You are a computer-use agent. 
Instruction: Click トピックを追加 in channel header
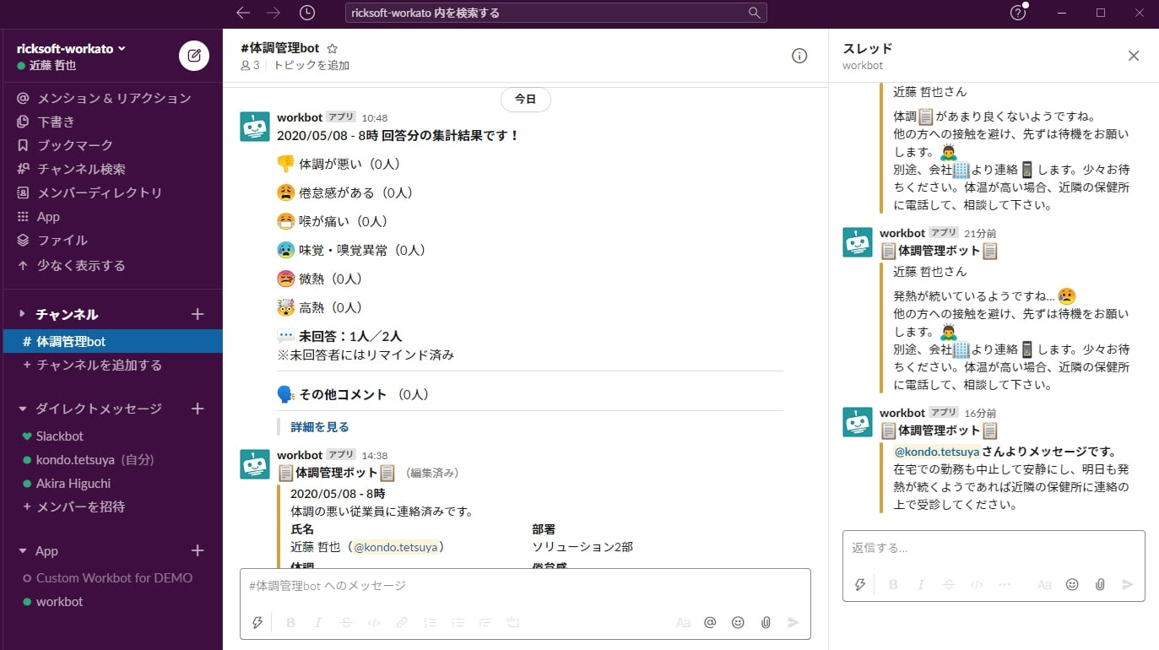coord(311,65)
